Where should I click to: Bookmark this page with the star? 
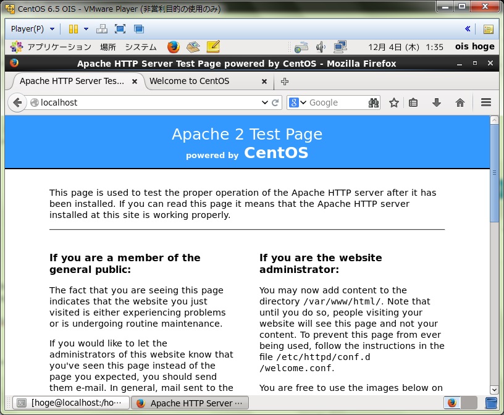click(394, 103)
